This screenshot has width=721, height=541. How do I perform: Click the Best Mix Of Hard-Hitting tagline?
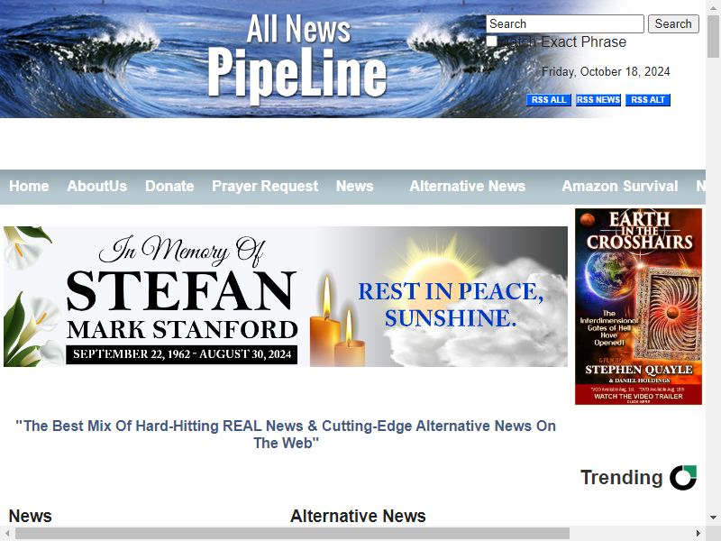(x=286, y=435)
